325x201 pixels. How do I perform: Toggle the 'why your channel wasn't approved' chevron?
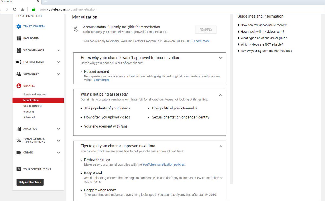(x=220, y=58)
